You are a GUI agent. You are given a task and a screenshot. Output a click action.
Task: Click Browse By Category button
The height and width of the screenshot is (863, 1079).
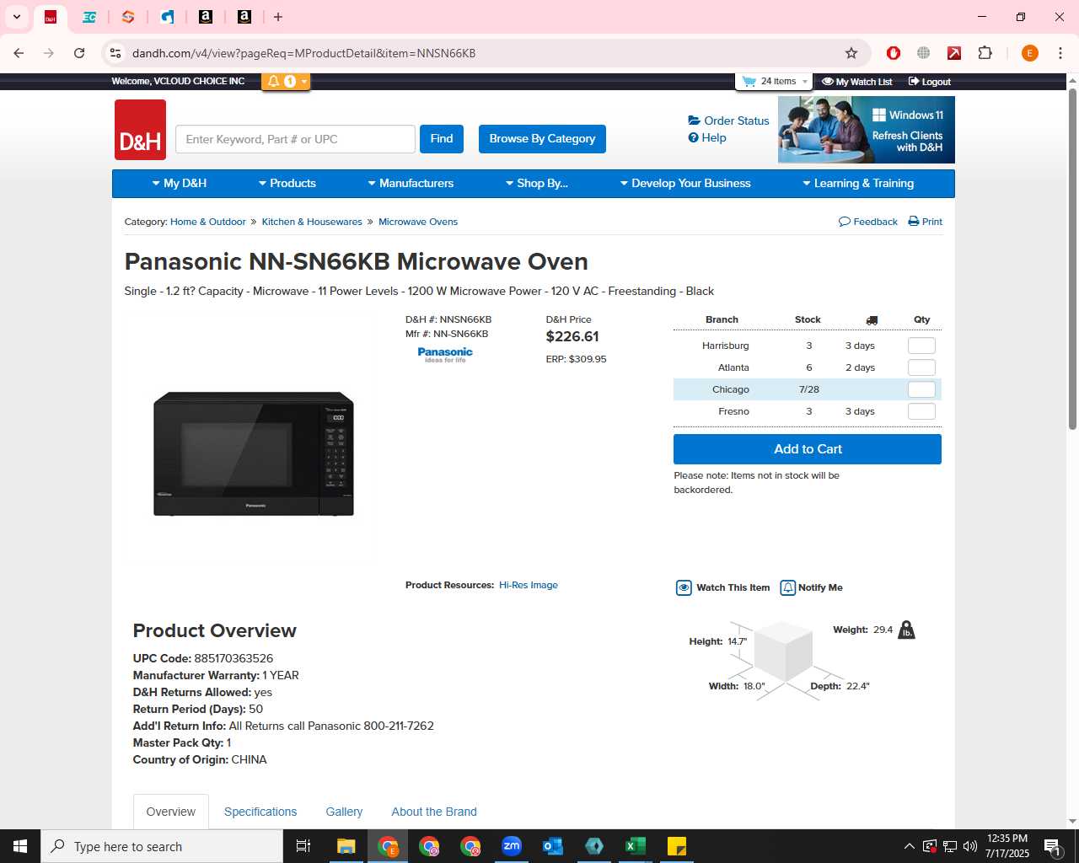tap(542, 139)
